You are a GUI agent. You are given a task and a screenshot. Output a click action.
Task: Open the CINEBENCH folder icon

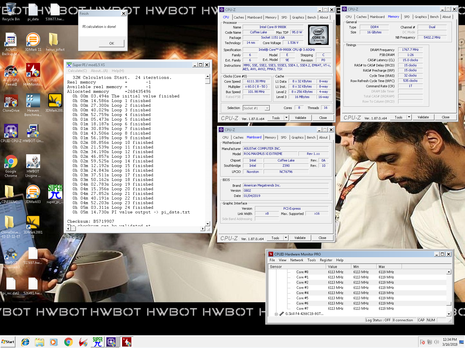point(11,194)
